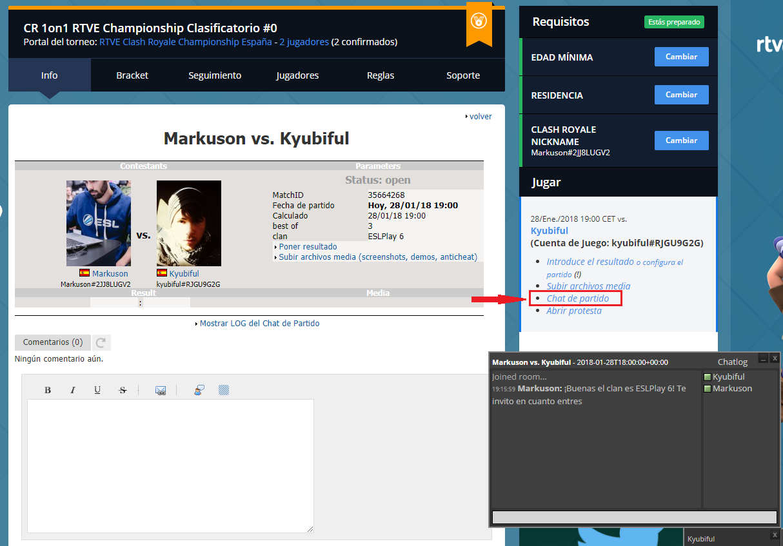Open Kyubiful's profile name link under avatar
Screen dimensions: 783x546
click(184, 274)
